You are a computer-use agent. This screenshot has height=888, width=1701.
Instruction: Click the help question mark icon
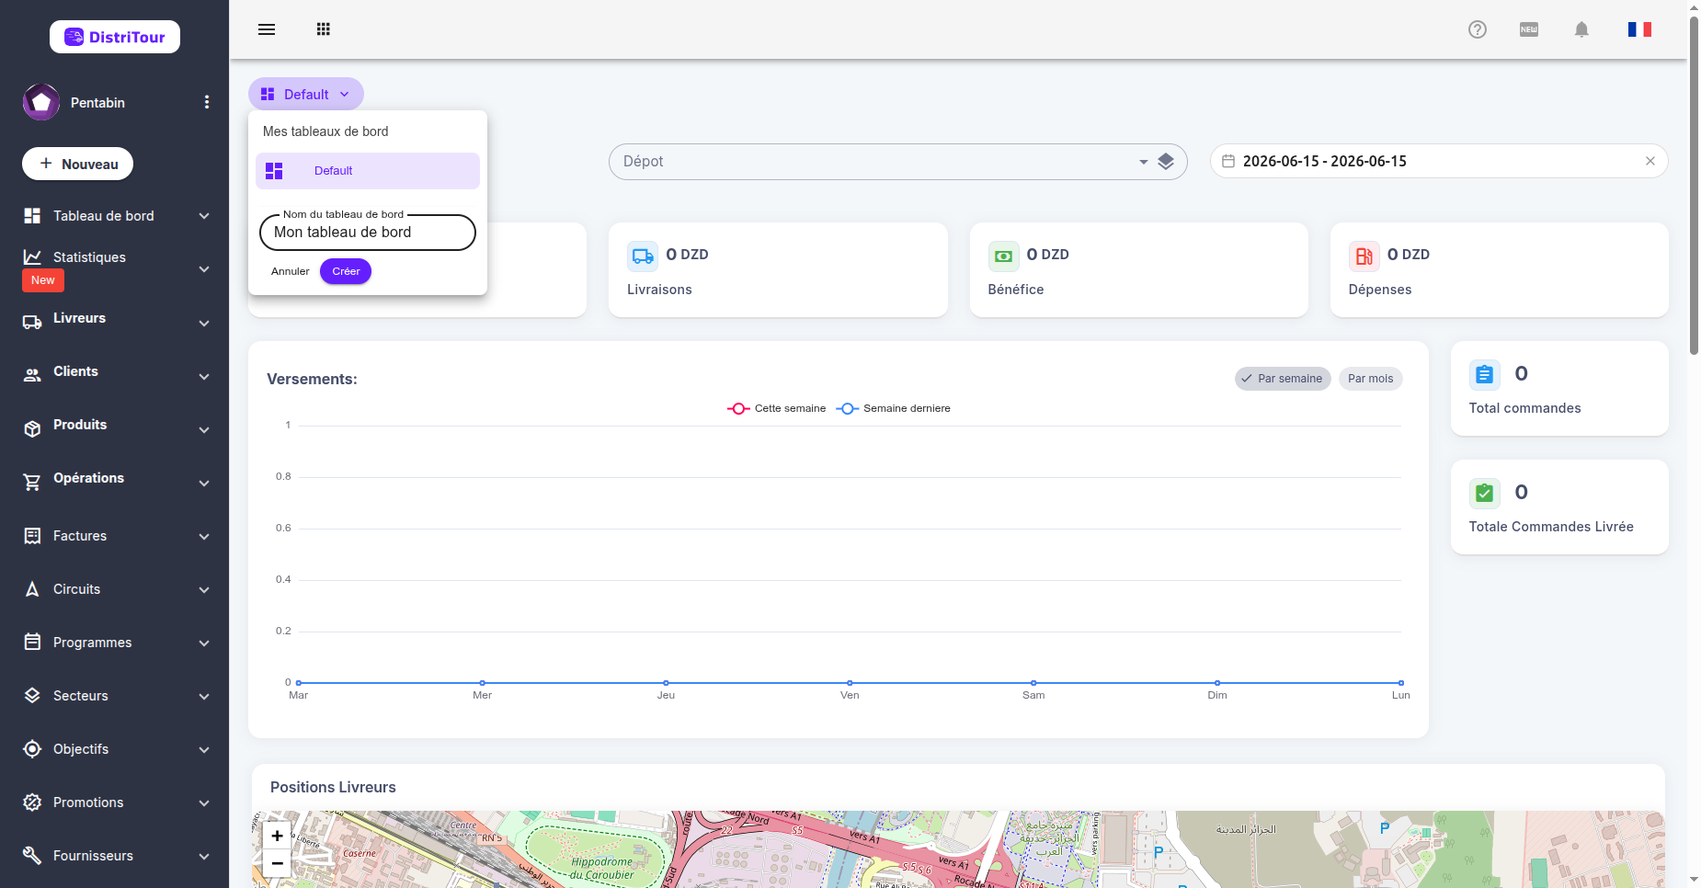tap(1478, 29)
